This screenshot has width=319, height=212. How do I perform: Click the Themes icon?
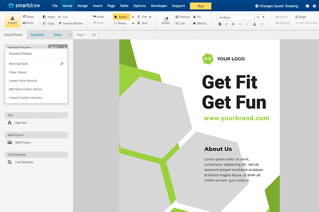[x=177, y=17]
